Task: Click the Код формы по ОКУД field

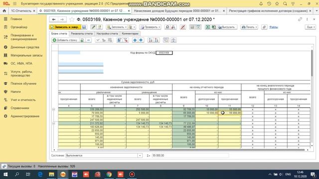Action: pos(164,53)
